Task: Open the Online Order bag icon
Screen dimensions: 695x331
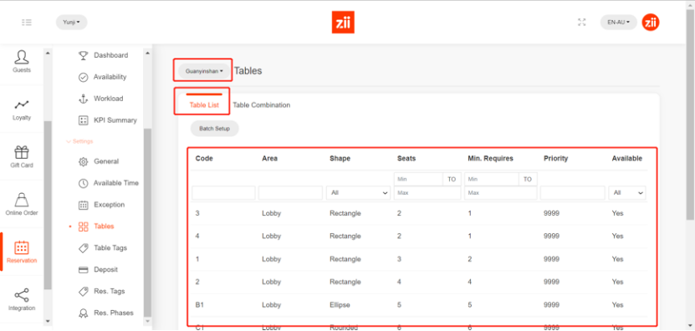Action: 22,200
